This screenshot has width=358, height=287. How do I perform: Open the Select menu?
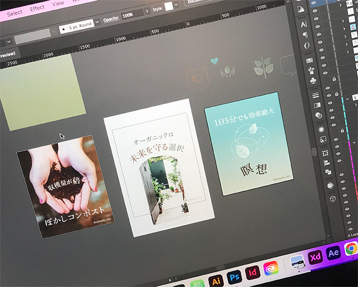pyautogui.click(x=14, y=13)
